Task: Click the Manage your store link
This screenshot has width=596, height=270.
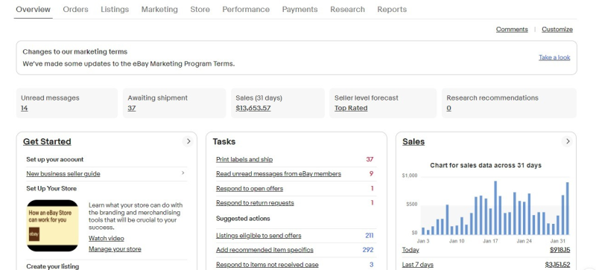Action: (x=115, y=249)
